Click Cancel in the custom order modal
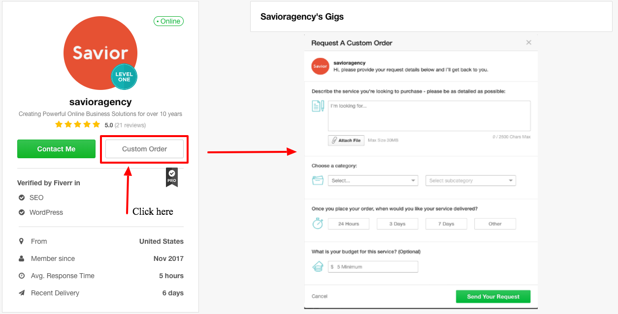618x314 pixels. [x=319, y=296]
